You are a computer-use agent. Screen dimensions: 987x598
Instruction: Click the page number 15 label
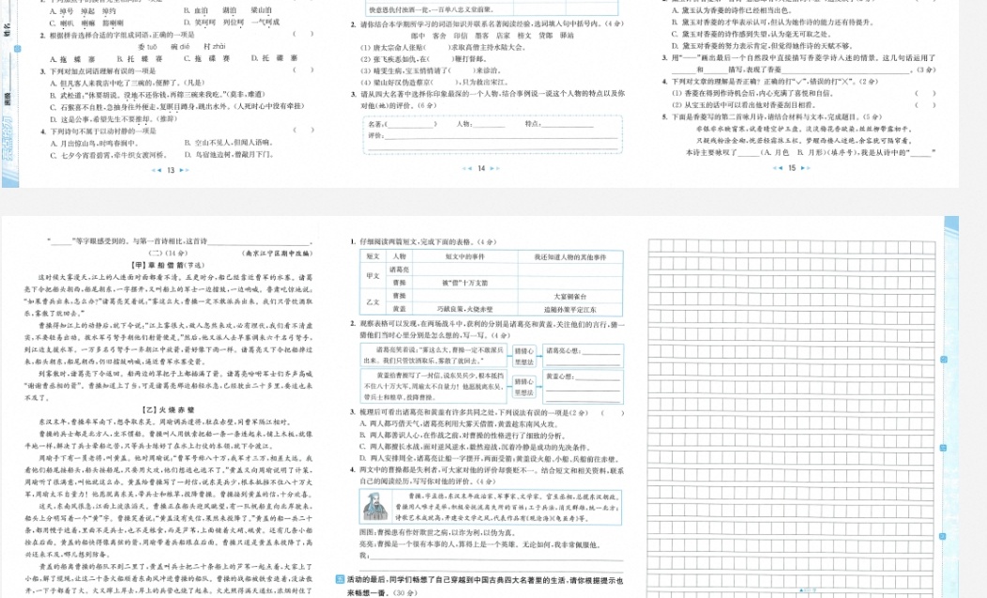point(792,168)
